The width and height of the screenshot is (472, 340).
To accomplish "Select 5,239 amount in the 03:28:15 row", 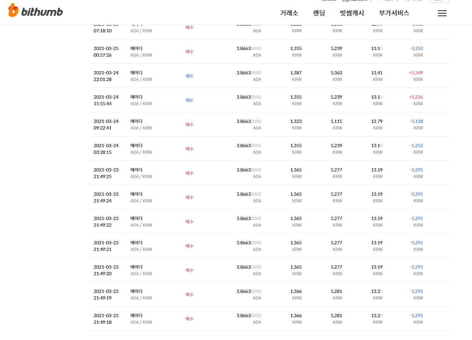I will [x=336, y=146].
